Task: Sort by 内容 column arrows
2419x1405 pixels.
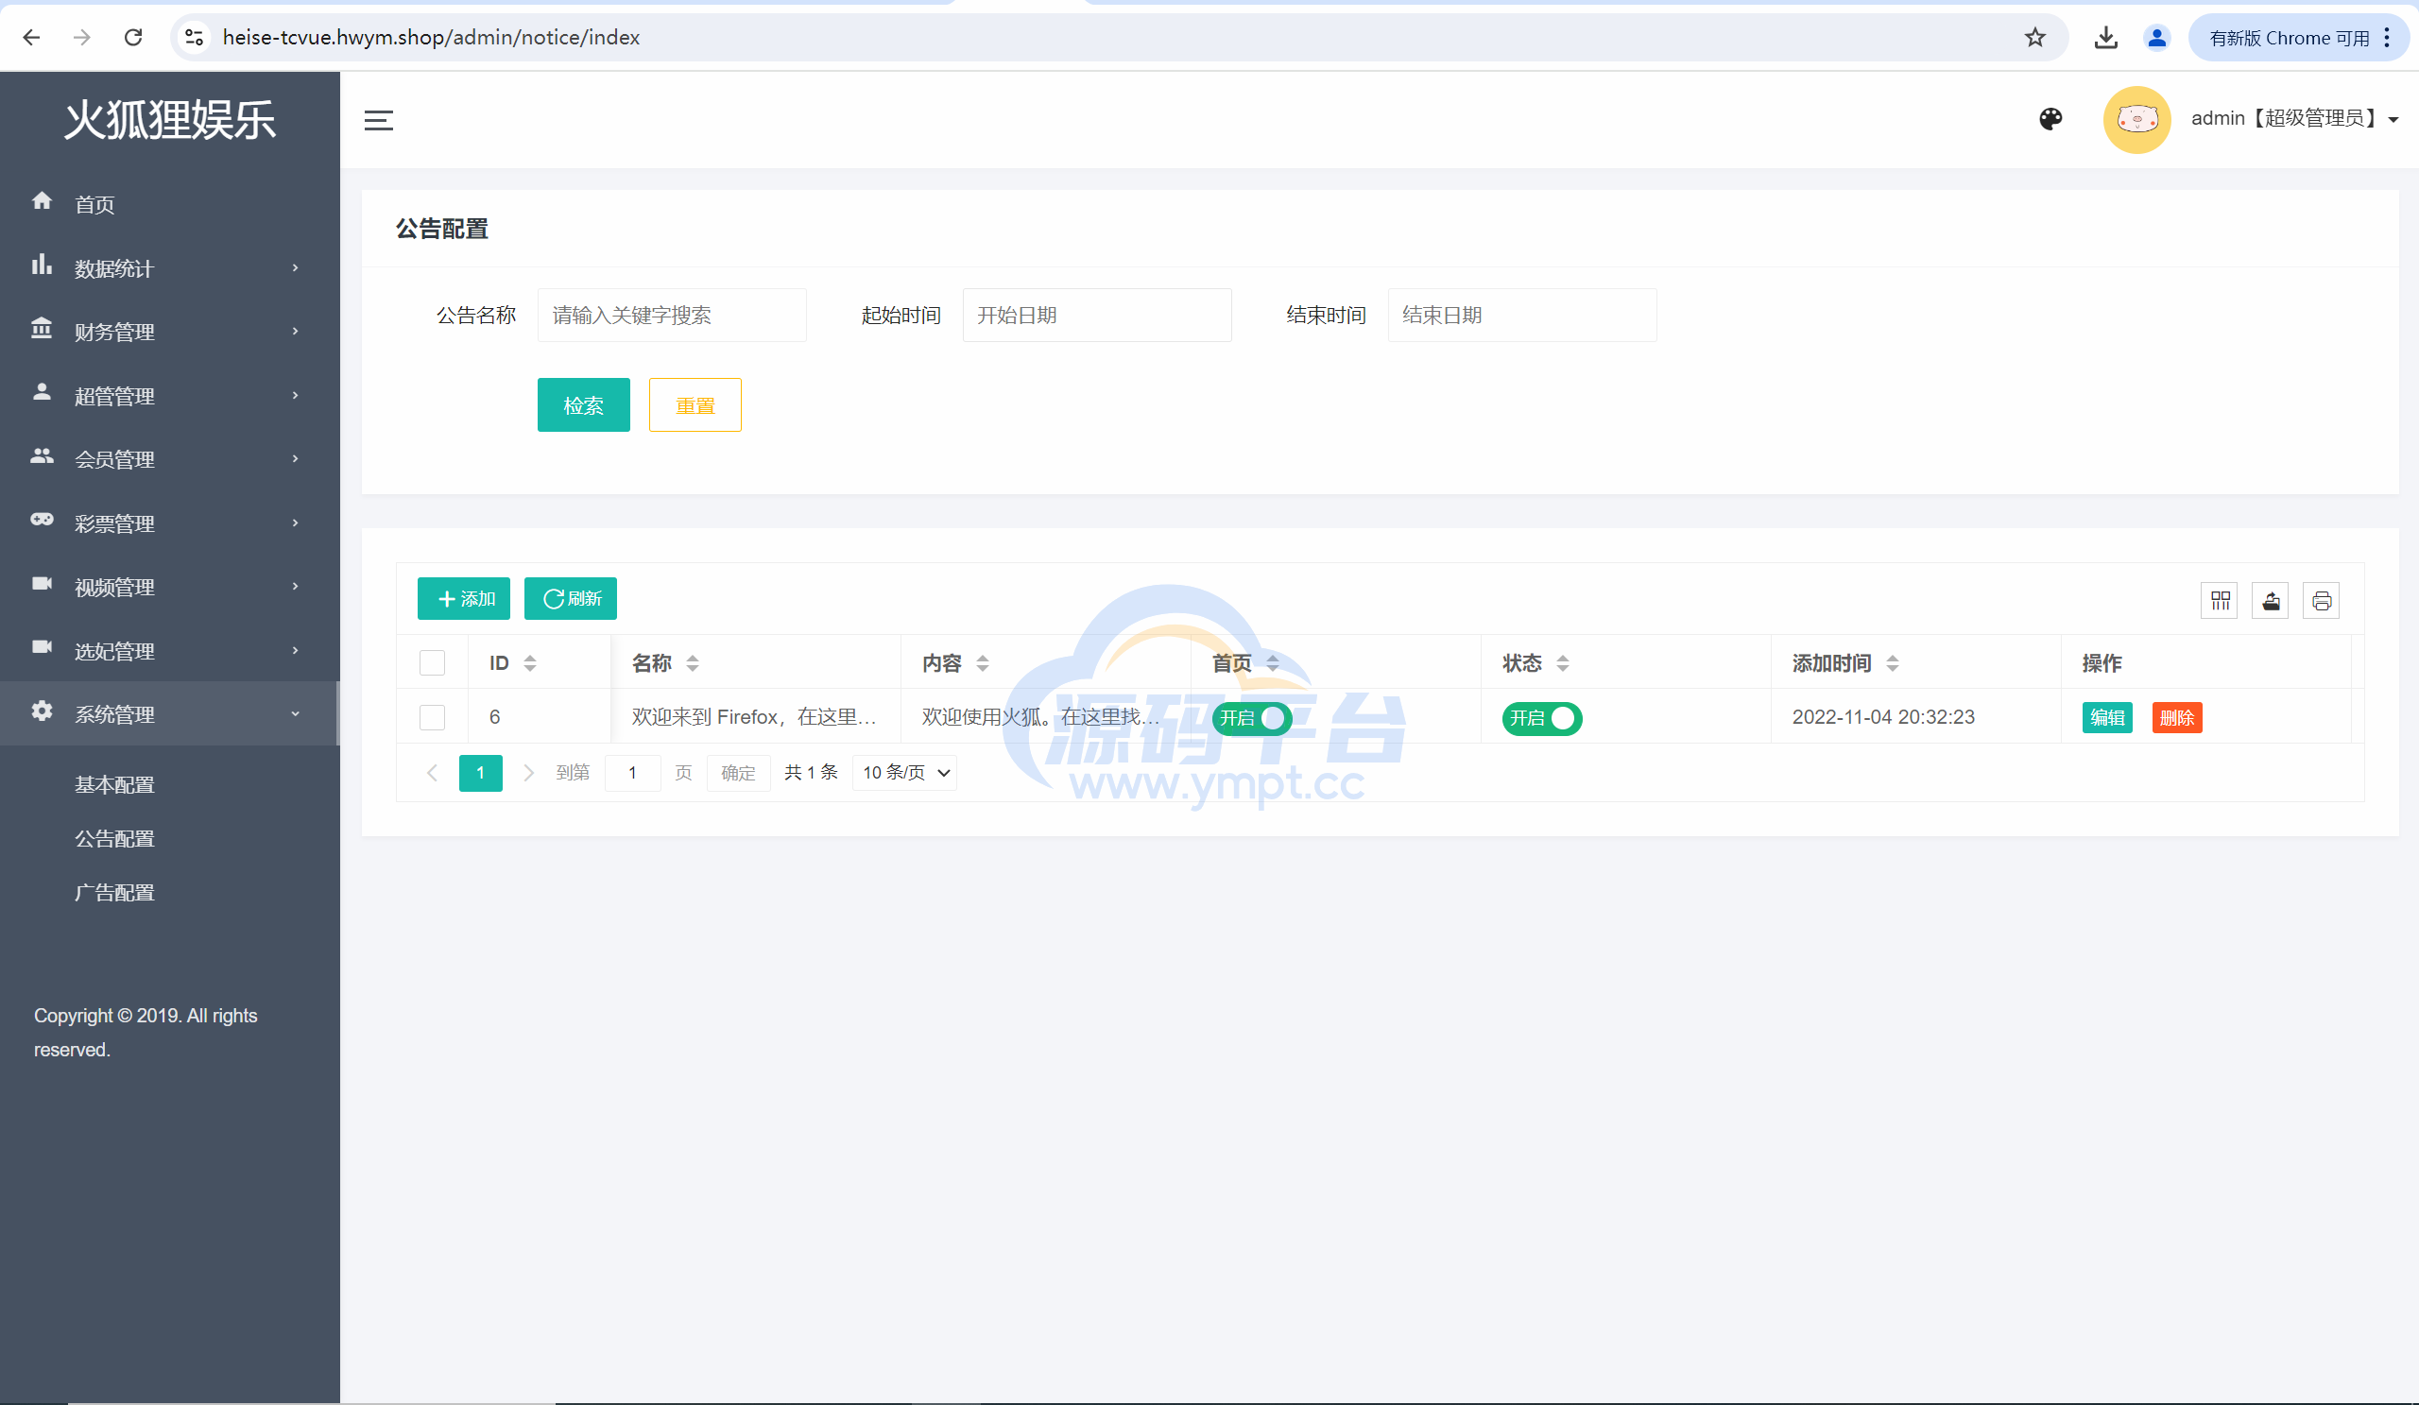Action: [x=982, y=663]
